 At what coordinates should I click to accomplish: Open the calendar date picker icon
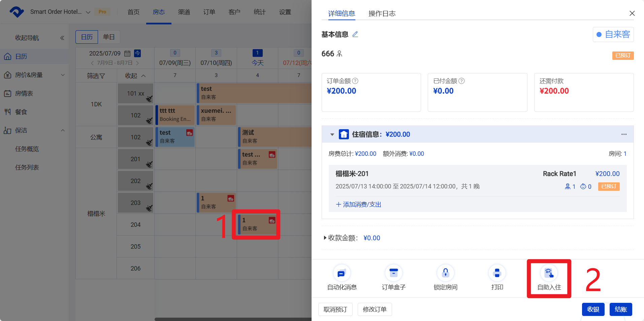point(127,53)
